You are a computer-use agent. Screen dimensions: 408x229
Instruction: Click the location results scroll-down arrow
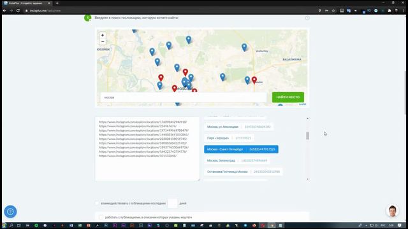(x=307, y=179)
